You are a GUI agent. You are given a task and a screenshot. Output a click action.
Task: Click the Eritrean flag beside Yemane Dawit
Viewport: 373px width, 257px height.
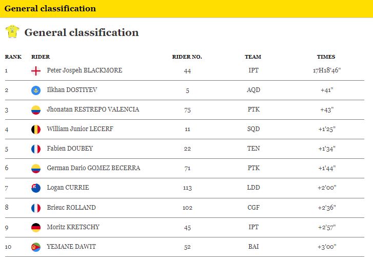click(x=36, y=247)
